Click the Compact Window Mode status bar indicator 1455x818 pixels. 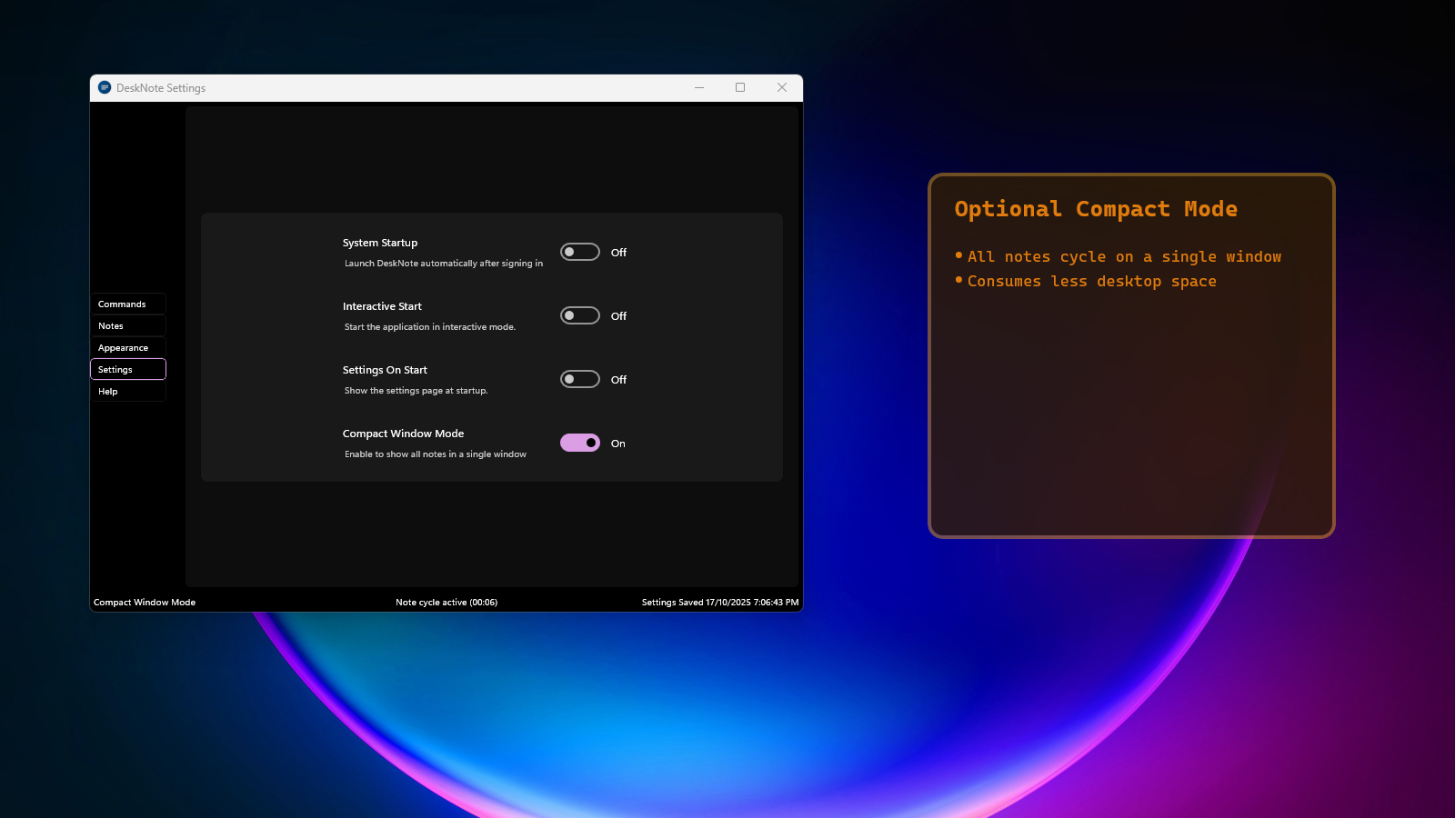pyautogui.click(x=144, y=602)
